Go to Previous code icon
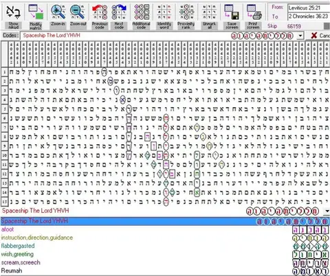The image size is (330, 276). point(100,12)
